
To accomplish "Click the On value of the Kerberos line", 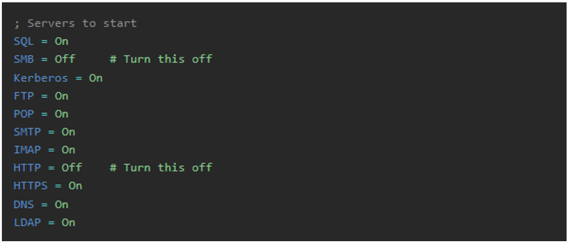I will point(95,78).
